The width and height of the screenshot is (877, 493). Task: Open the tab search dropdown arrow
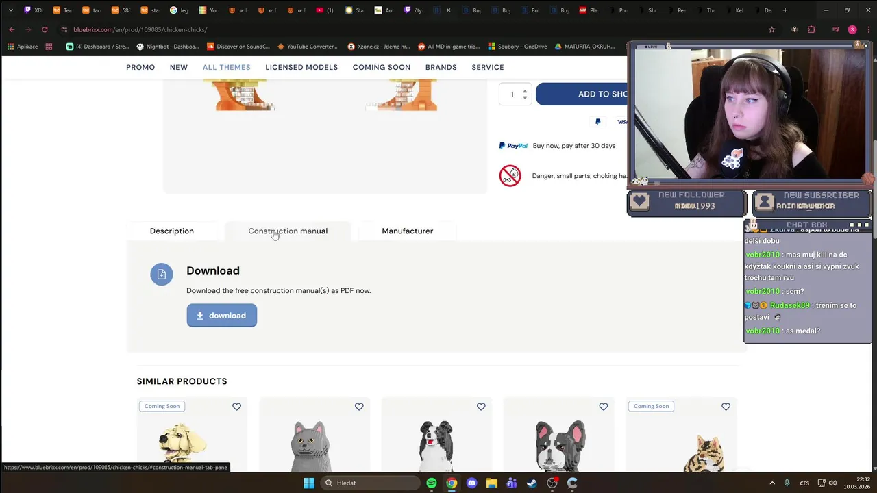[x=10, y=10]
